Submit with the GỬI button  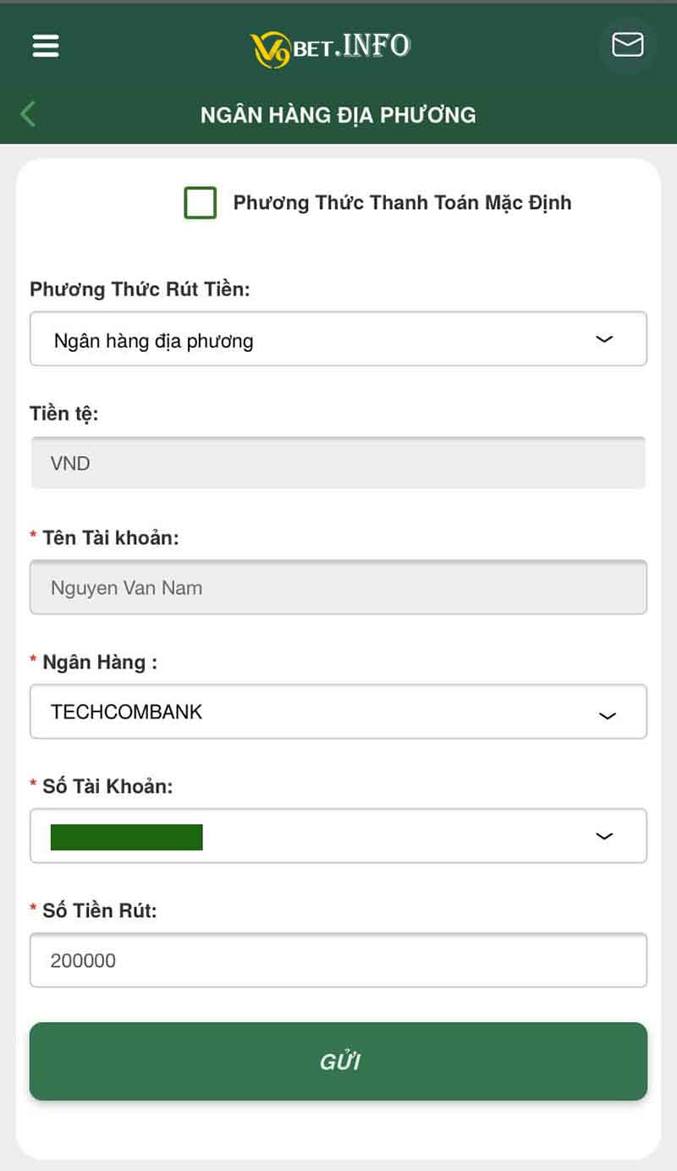(338, 1062)
